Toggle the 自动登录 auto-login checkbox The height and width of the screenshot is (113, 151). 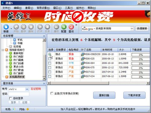(x=10, y=98)
